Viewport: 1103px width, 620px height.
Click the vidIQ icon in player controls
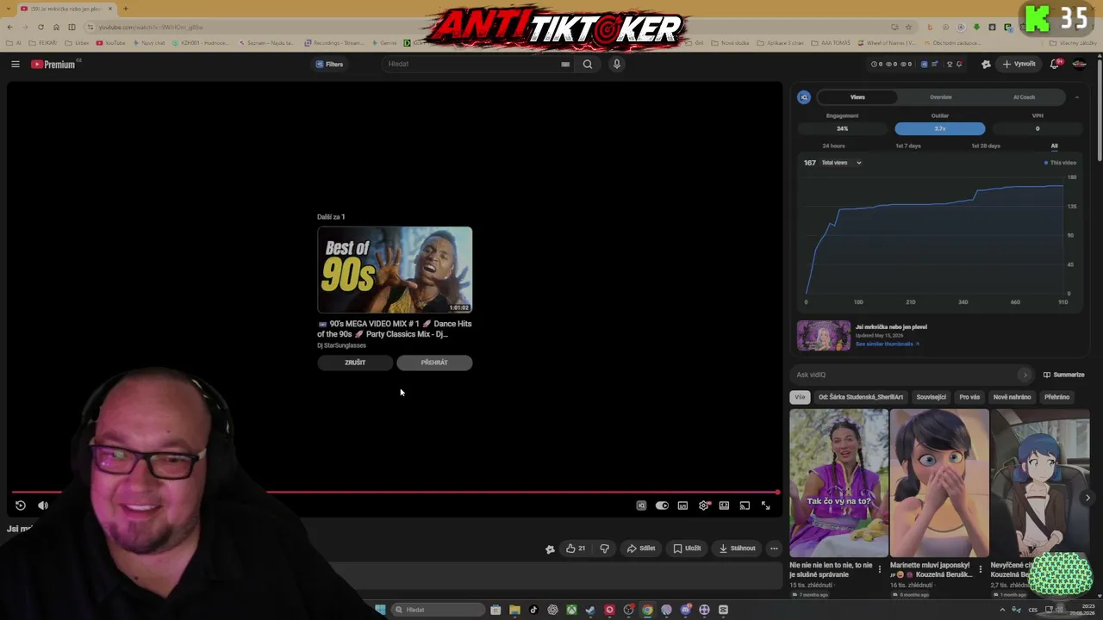[641, 505]
